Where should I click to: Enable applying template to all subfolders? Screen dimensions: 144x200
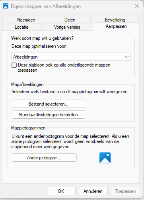click(14, 65)
